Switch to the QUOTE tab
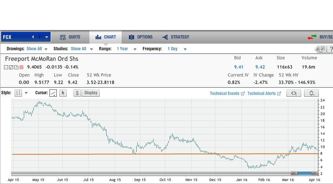Screen dimensions: 333x184 pos(70,37)
